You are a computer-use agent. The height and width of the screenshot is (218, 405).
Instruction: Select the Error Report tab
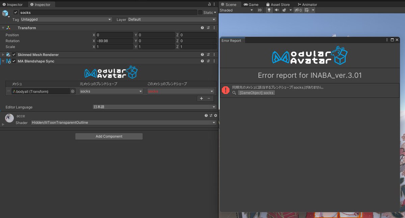click(232, 40)
